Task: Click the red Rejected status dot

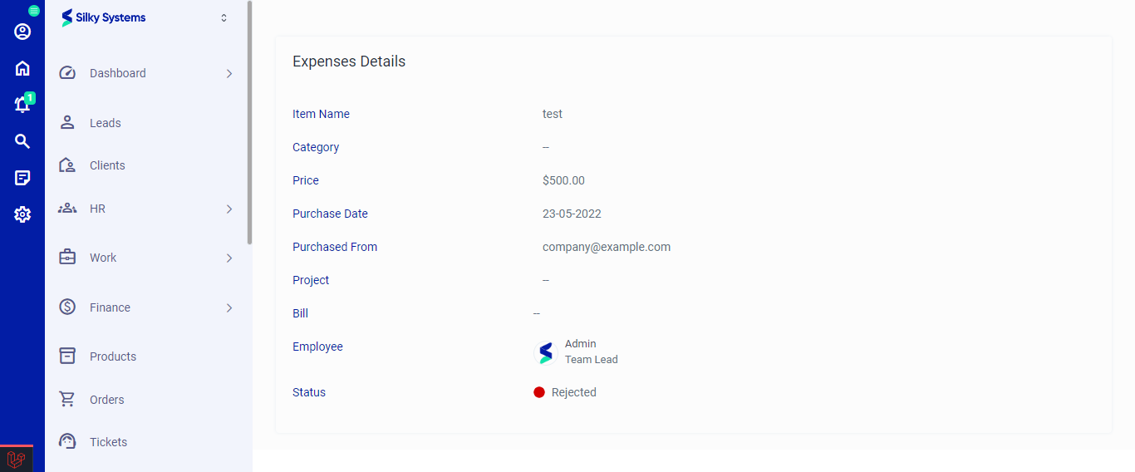Action: [x=539, y=392]
